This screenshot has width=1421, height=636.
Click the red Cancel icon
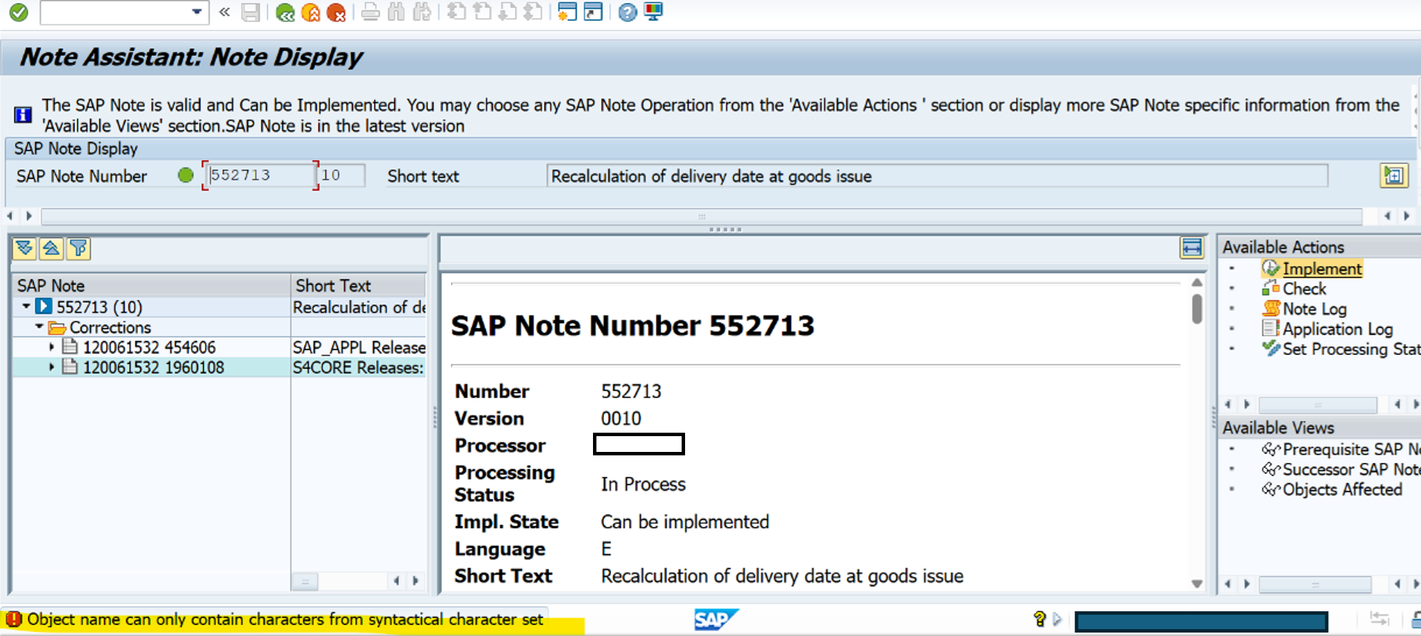[x=336, y=12]
